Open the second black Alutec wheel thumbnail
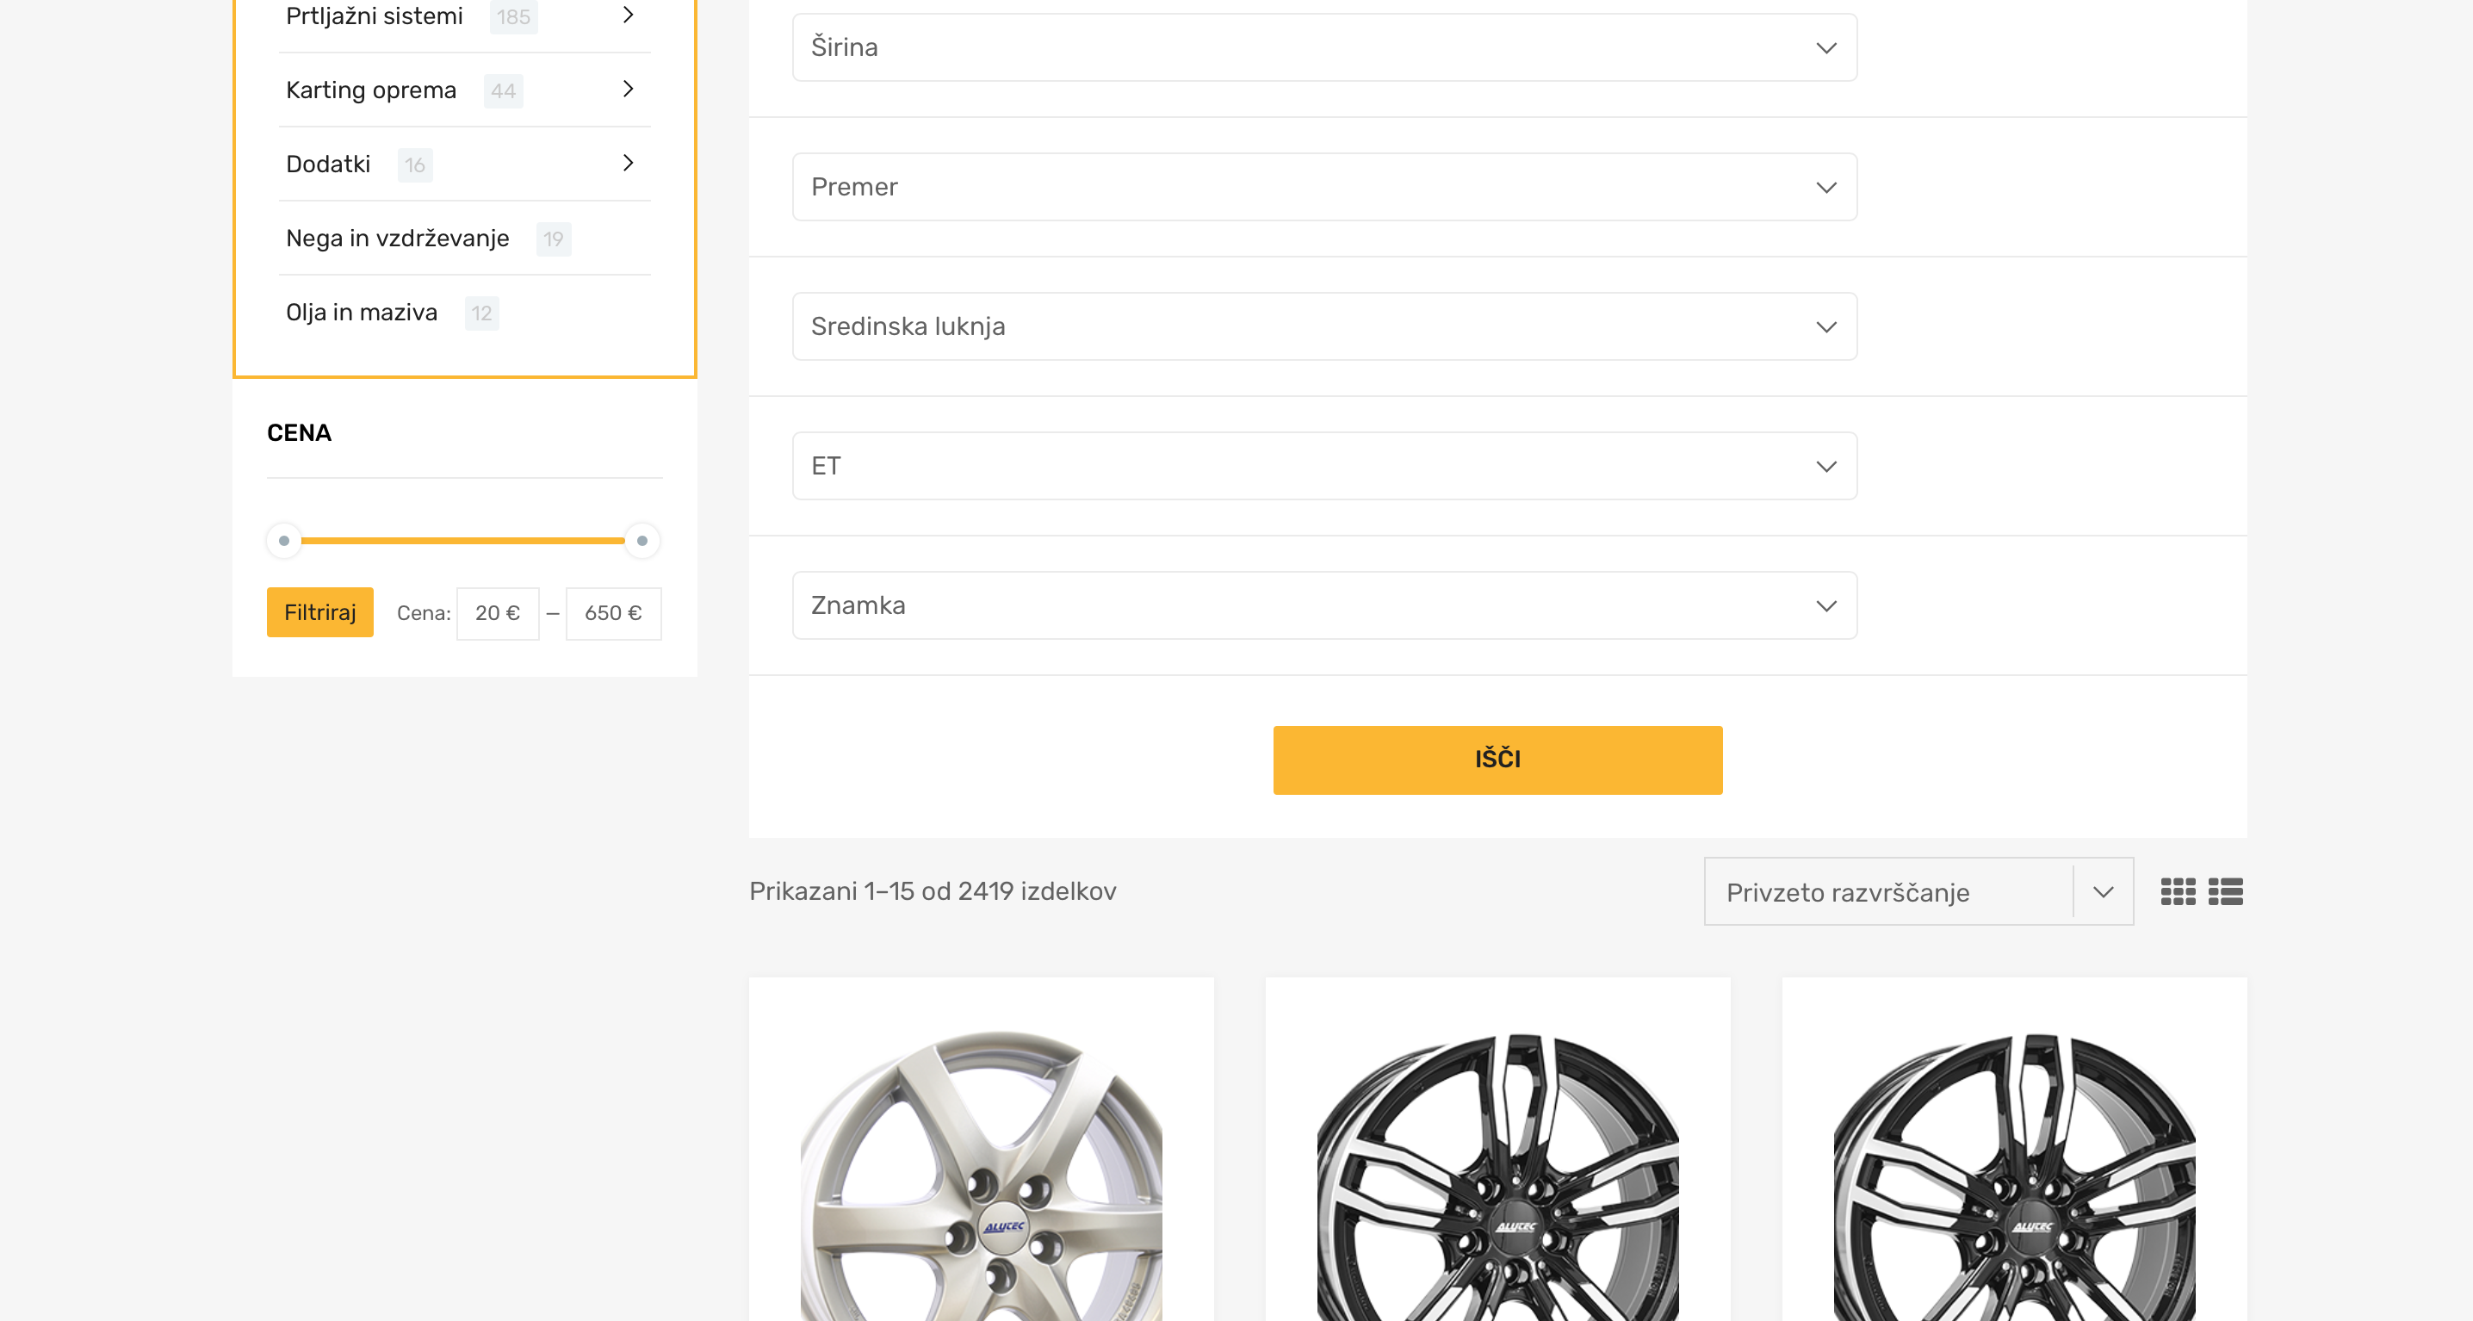The height and width of the screenshot is (1321, 2473). pos(2013,1171)
